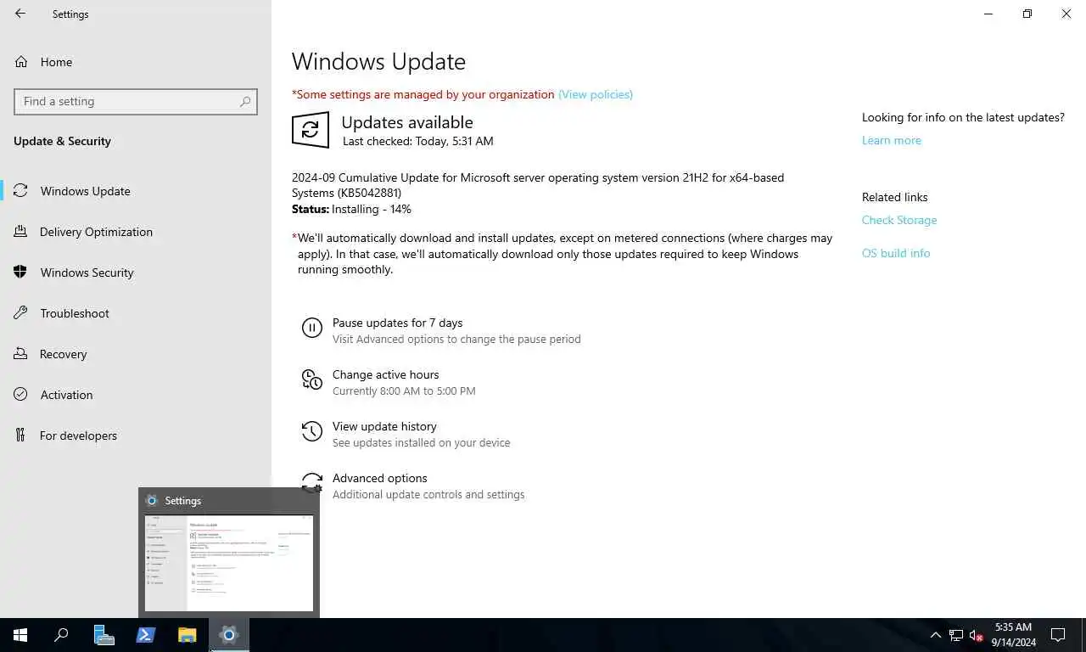The image size is (1086, 652).
Task: Open File Explorer from taskbar
Action: [x=187, y=635]
